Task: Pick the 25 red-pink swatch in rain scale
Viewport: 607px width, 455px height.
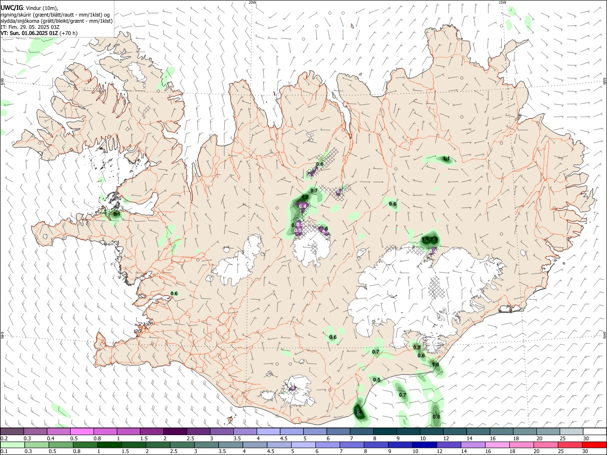Action: [570, 445]
